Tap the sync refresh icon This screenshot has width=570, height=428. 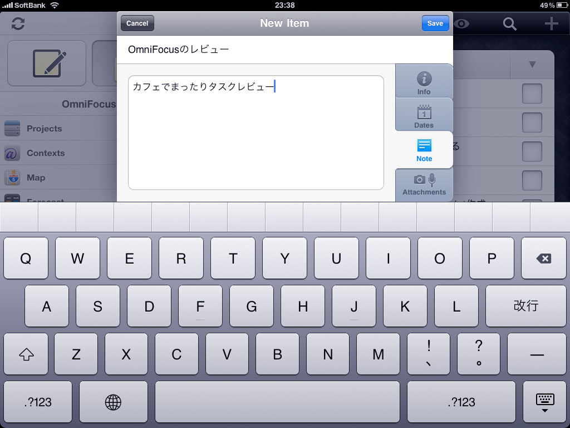18,23
